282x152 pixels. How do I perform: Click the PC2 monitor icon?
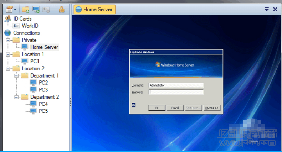pos(33,83)
